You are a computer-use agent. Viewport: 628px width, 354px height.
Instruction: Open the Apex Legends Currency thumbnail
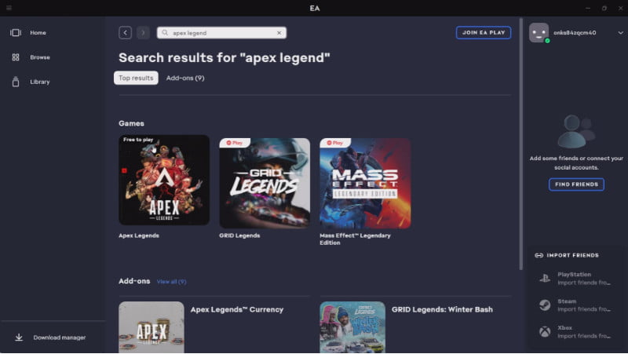(x=152, y=327)
